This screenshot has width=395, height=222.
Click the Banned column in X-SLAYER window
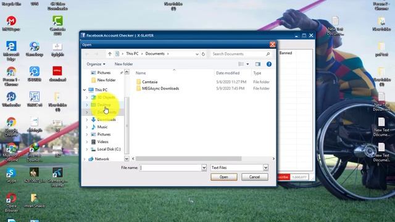point(286,53)
